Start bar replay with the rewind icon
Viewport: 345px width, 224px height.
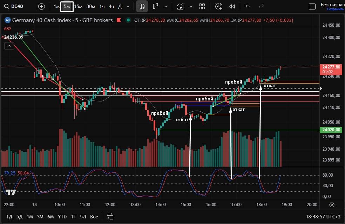[x=232, y=6]
